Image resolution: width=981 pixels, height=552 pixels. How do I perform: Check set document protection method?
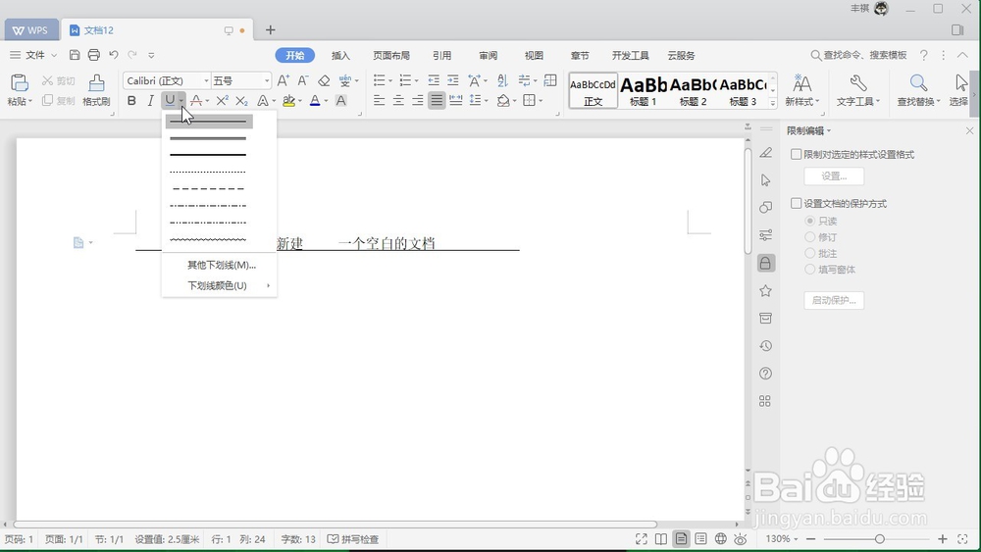coord(796,203)
